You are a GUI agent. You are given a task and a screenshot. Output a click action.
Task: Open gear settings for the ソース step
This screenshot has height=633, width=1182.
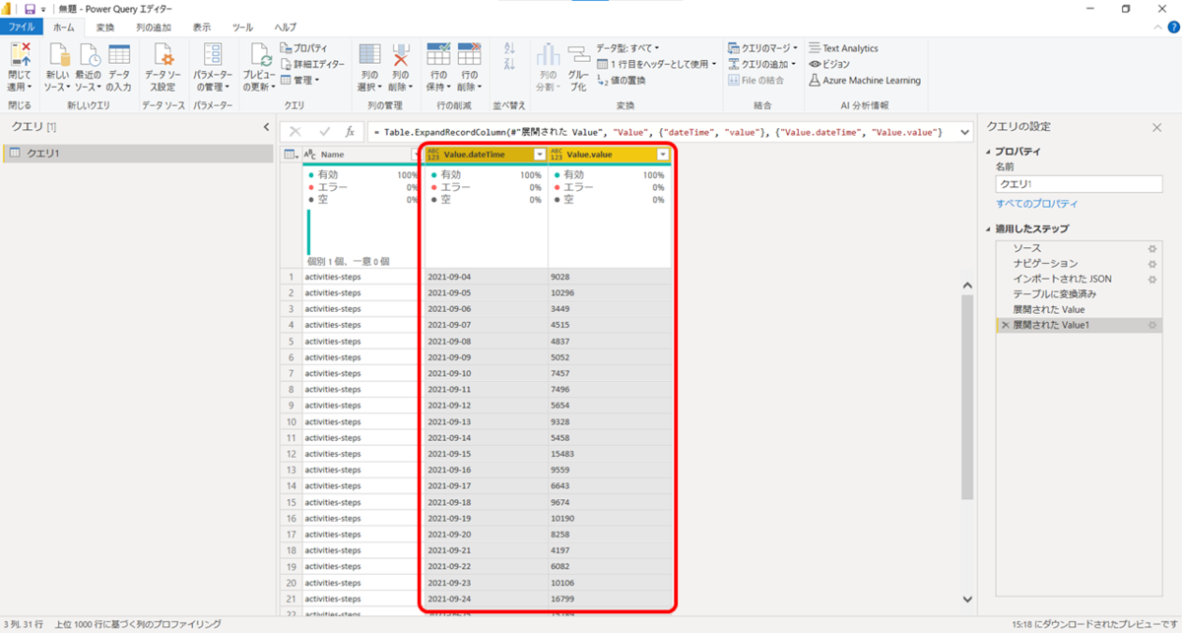pos(1151,248)
